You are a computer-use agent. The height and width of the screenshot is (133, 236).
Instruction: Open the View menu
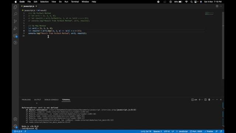tap(54, 2)
